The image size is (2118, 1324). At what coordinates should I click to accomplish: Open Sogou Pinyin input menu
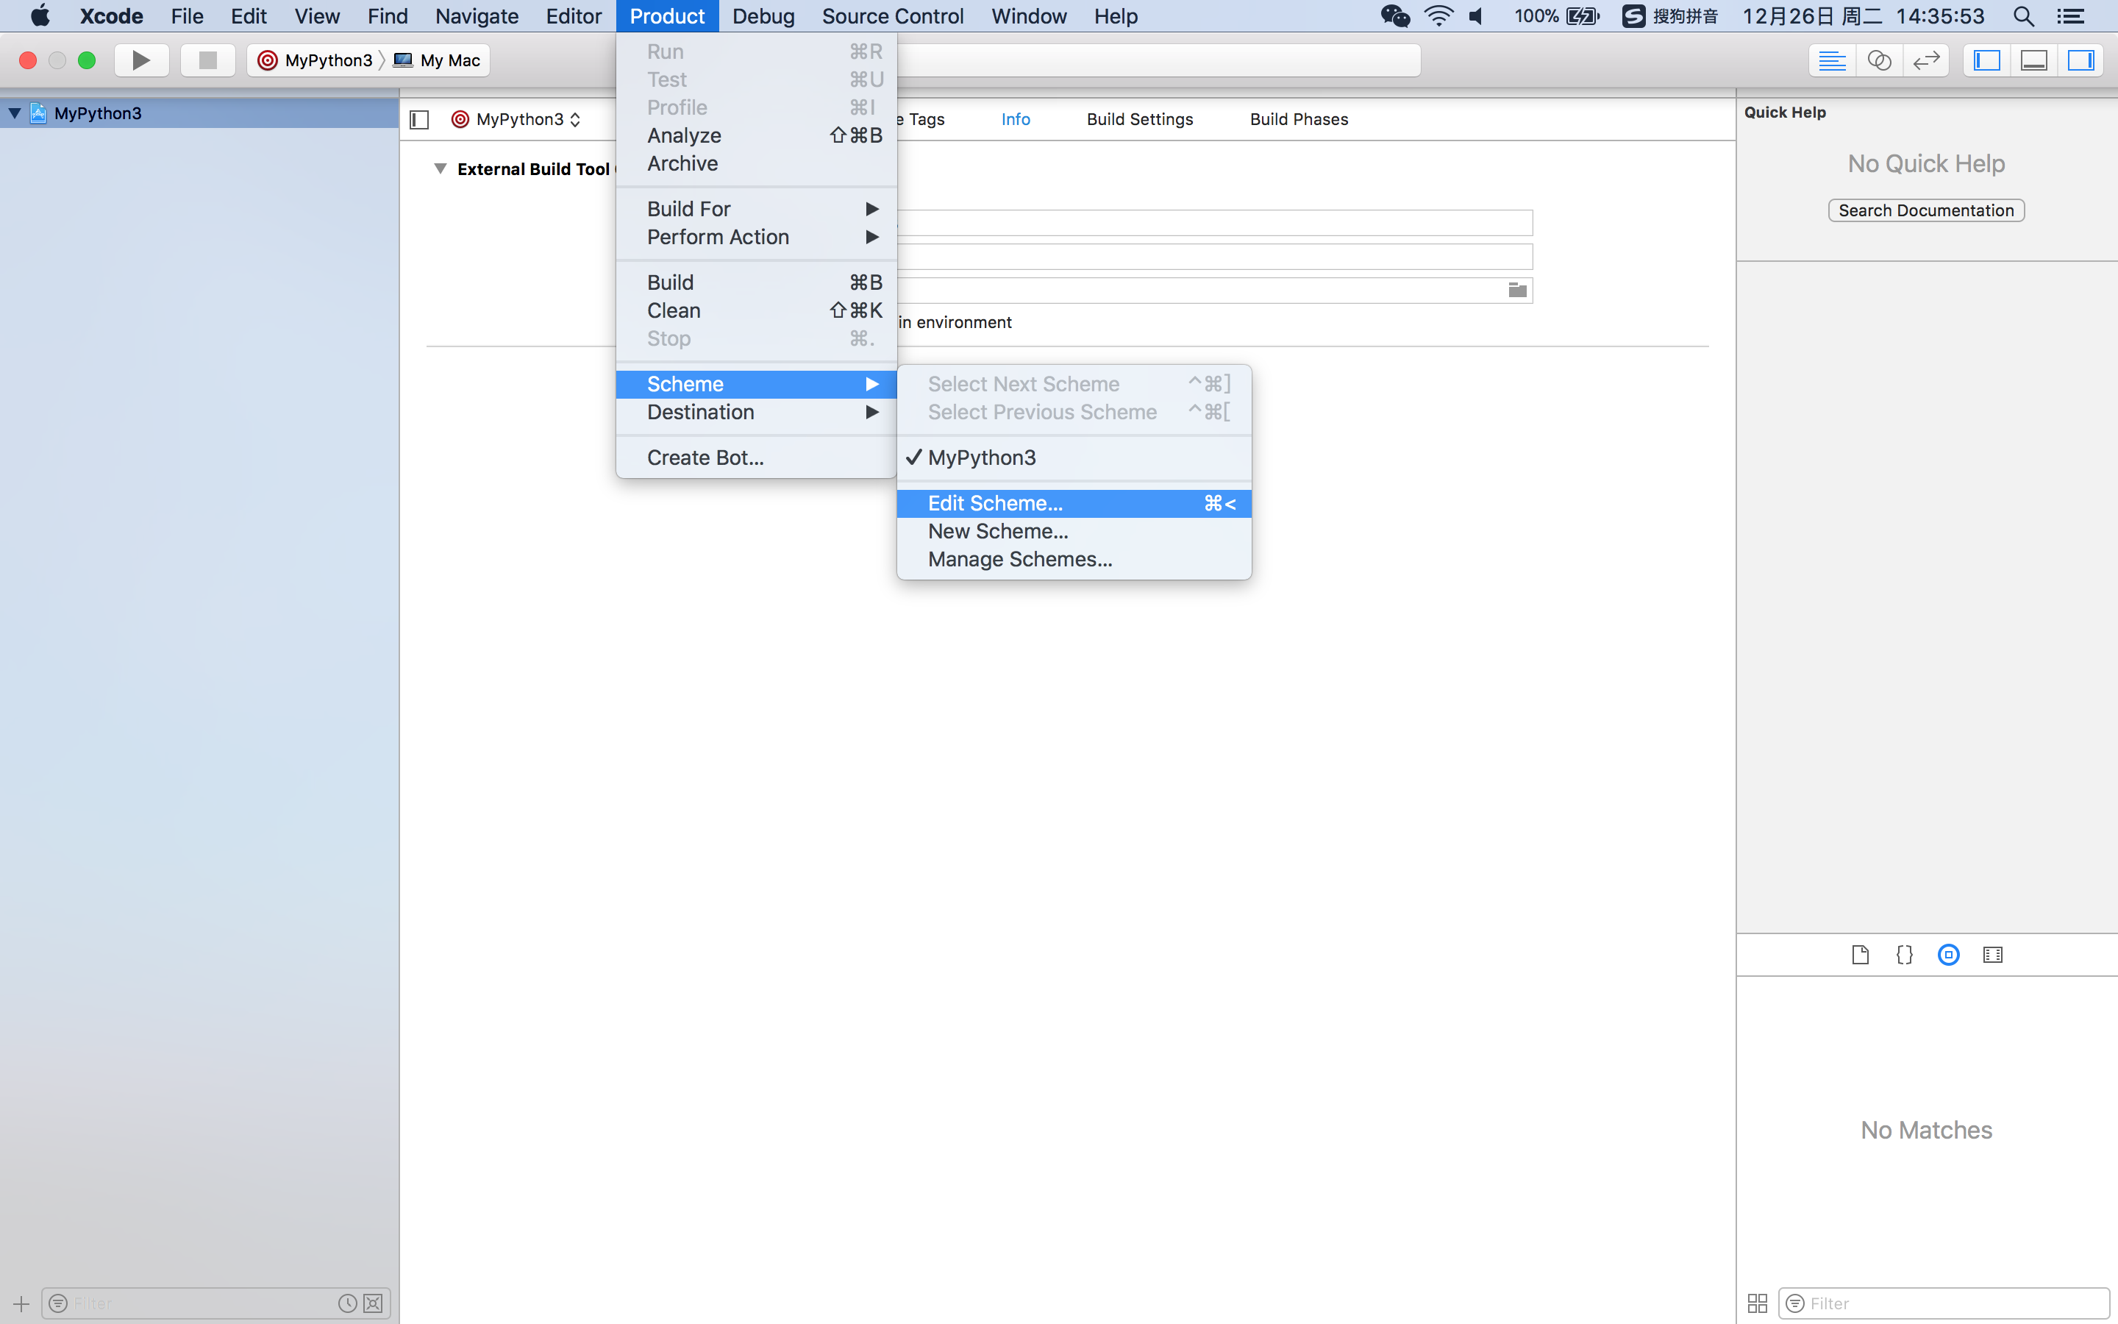[1670, 15]
